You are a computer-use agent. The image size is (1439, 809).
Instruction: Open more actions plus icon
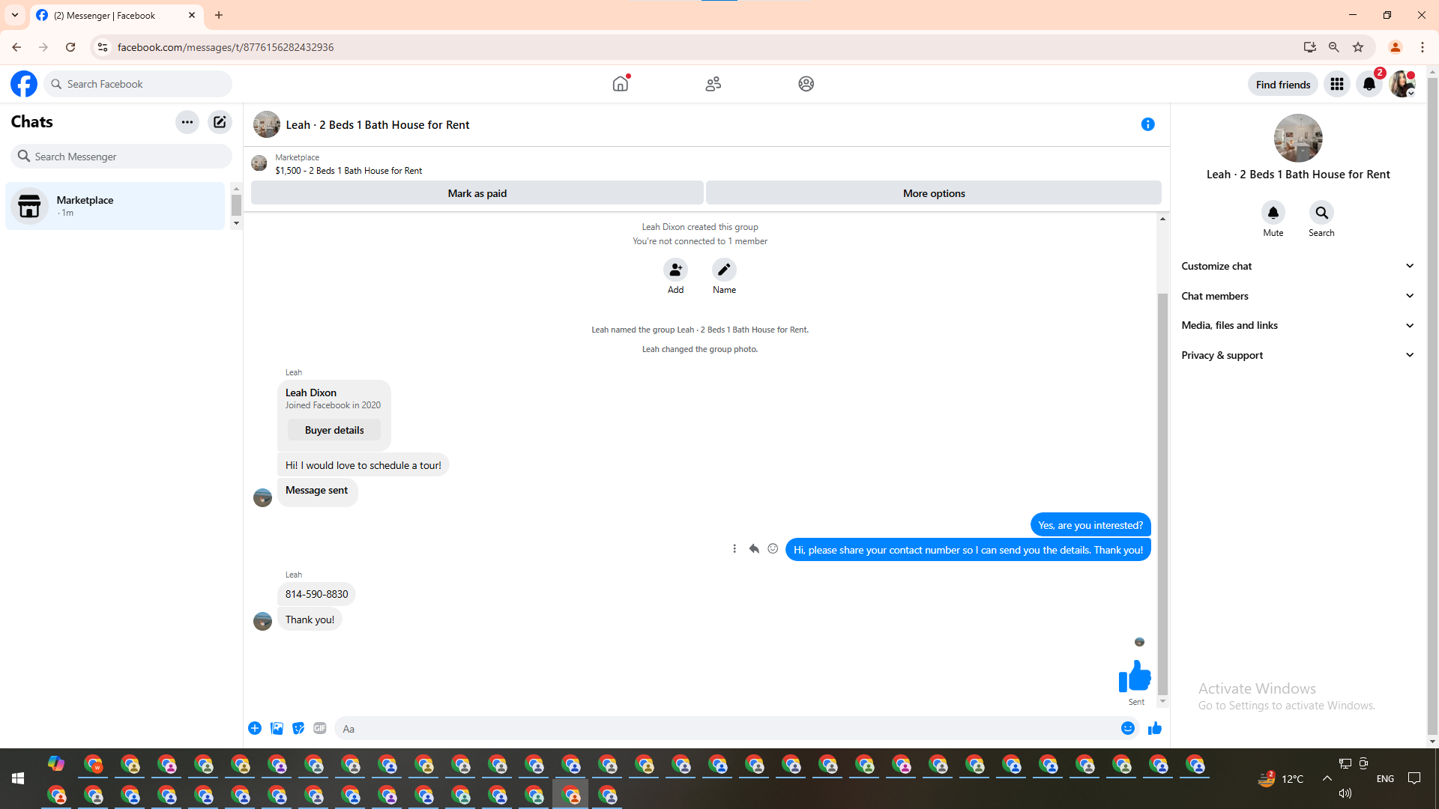[x=255, y=728]
